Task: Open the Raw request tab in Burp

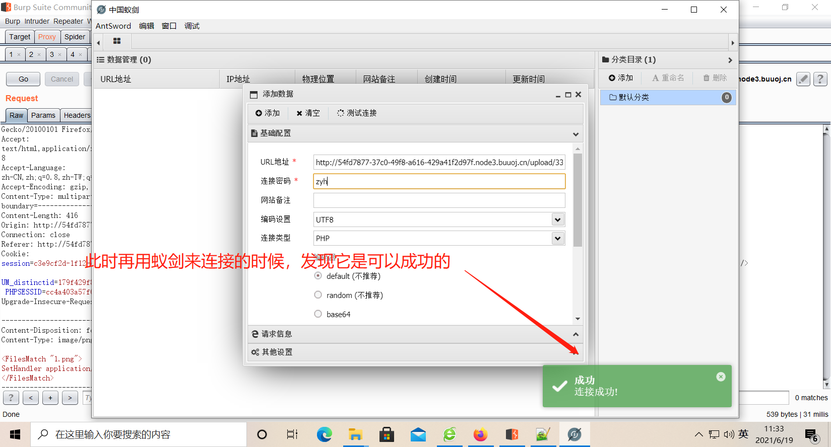Action: (x=16, y=115)
